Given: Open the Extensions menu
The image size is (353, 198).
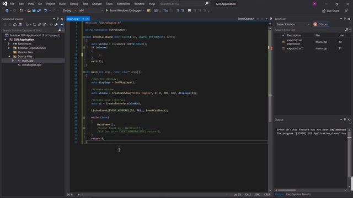Looking at the screenshot, I should (x=124, y=4).
